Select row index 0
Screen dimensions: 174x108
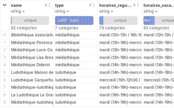pyautogui.click(x=5, y=35)
